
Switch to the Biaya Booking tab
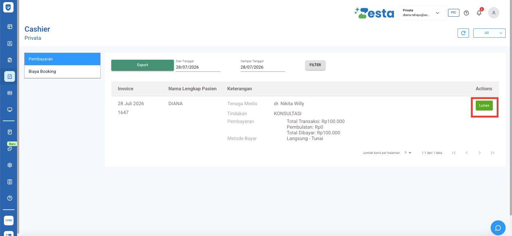[x=62, y=71]
